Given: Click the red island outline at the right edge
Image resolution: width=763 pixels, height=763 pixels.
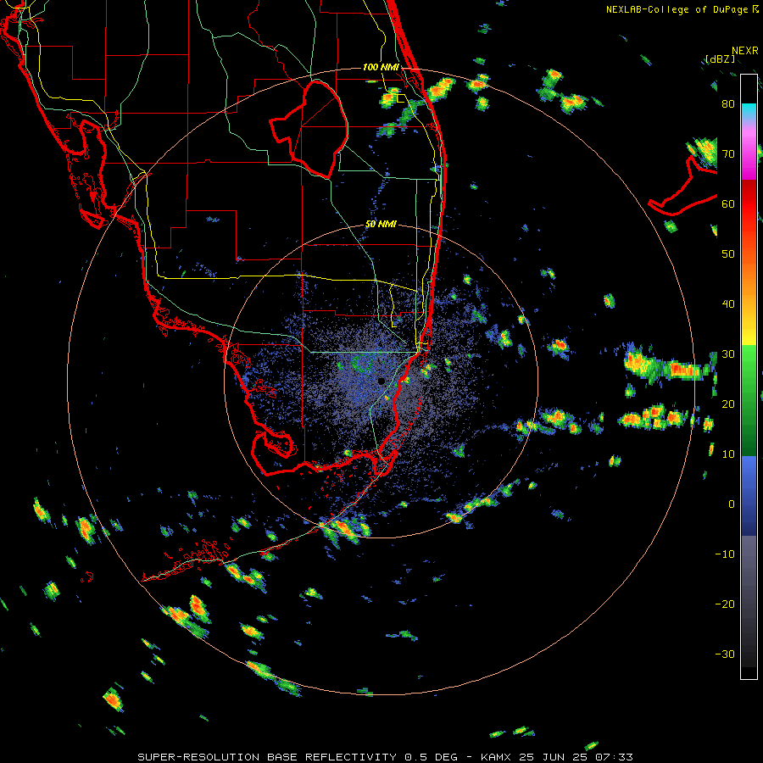Looking at the screenshot, I should [683, 187].
